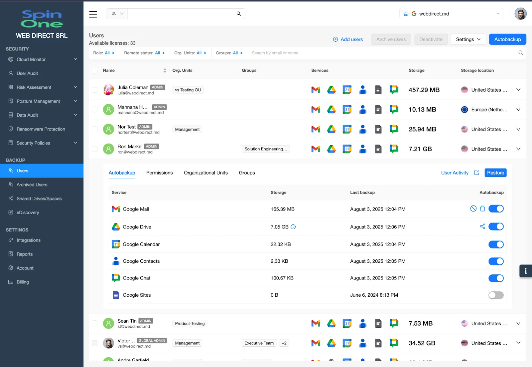This screenshot has width=532, height=367.
Task: Select the checkbox next to Ron Markel
Action: (94, 149)
